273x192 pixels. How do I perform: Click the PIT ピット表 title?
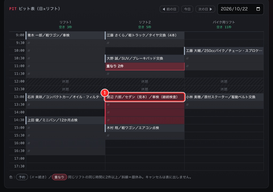point(34,9)
